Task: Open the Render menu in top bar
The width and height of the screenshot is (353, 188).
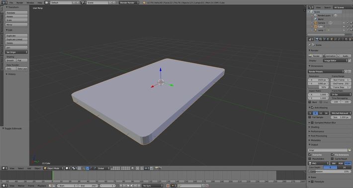Action: pyautogui.click(x=20, y=2)
